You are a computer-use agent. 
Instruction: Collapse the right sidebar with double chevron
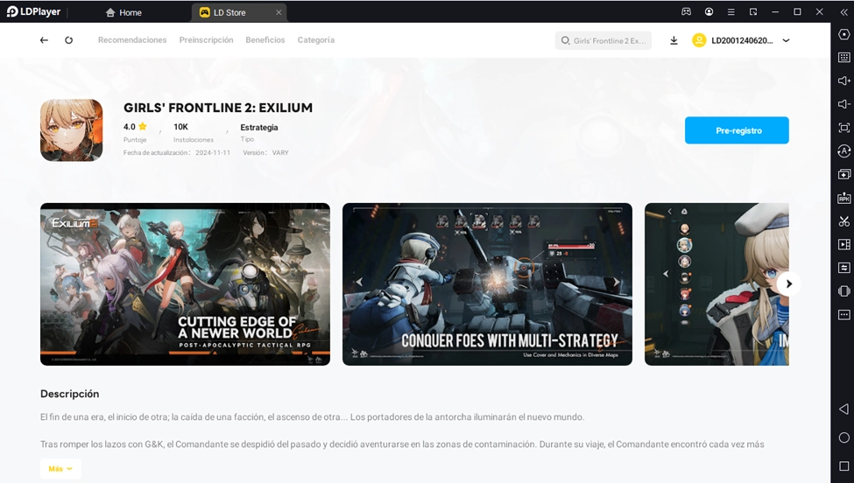pos(843,11)
